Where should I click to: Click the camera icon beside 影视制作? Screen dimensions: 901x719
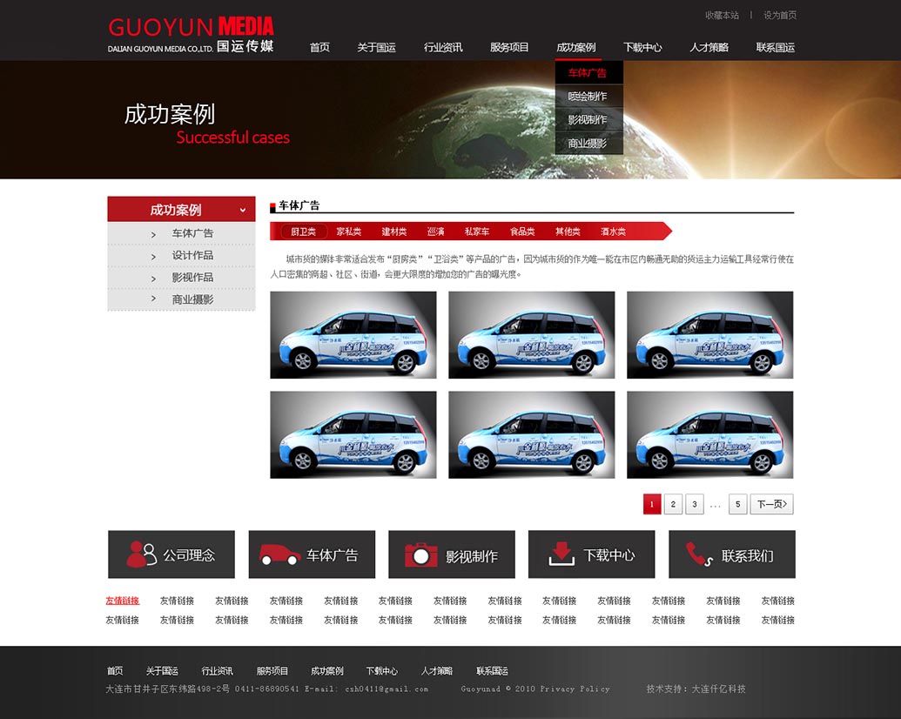coord(421,554)
